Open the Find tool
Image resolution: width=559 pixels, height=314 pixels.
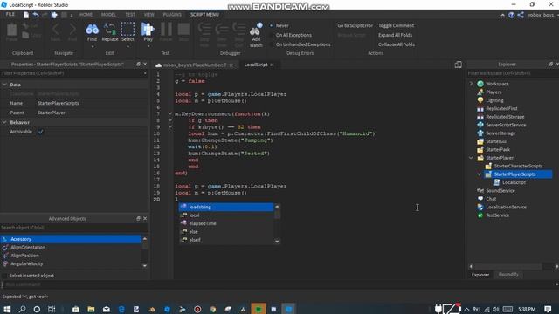[x=92, y=32]
